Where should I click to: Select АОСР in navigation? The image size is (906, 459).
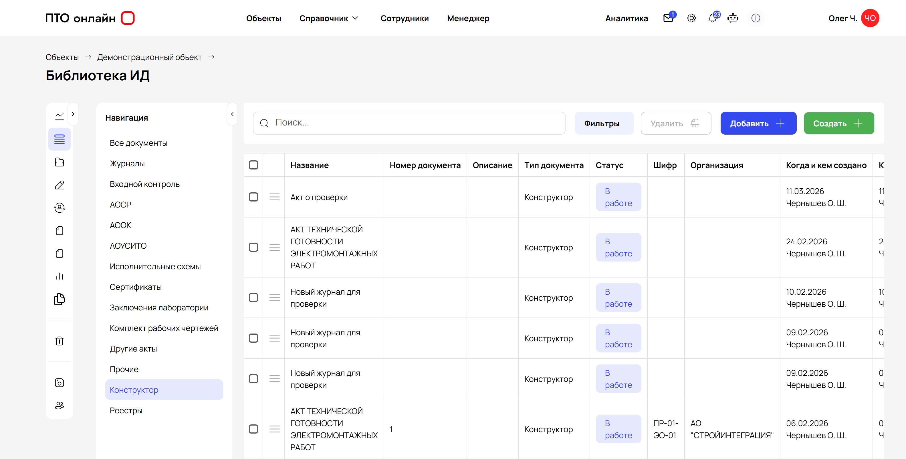click(164, 205)
